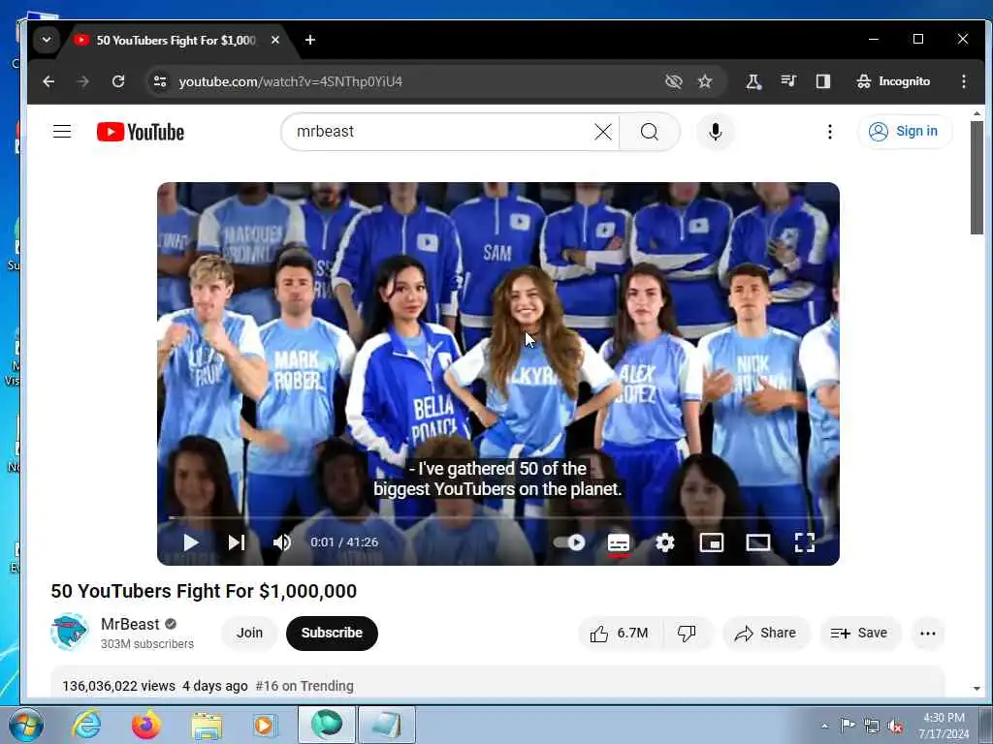Mute the video volume speaker
Viewport: 993px width, 744px height.
pyautogui.click(x=282, y=542)
